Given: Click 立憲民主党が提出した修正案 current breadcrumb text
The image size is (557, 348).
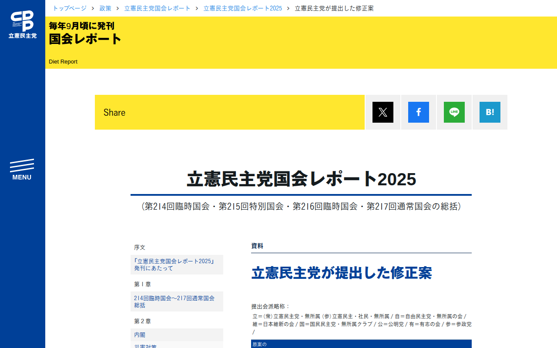Looking at the screenshot, I should (334, 8).
